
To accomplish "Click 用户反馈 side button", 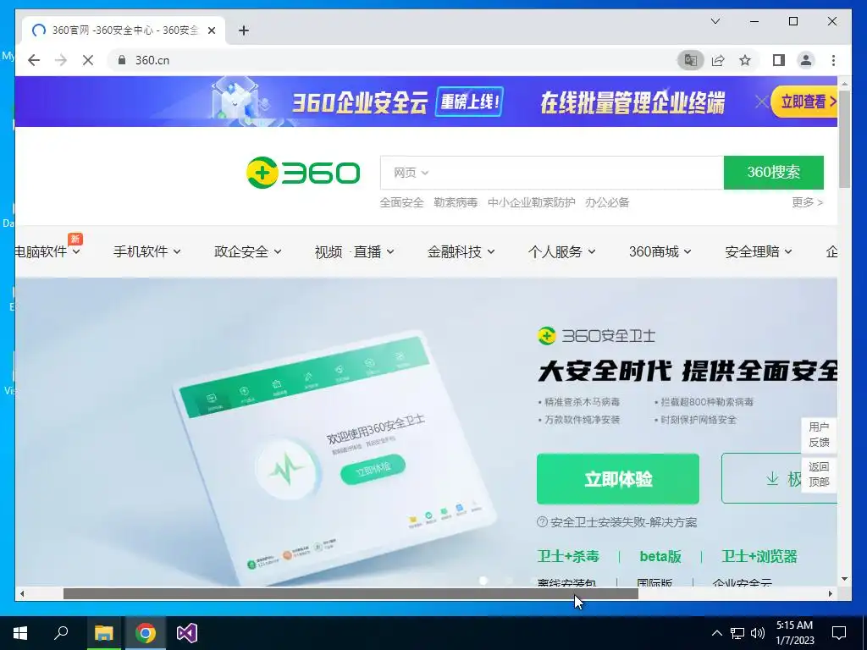I will click(x=819, y=434).
